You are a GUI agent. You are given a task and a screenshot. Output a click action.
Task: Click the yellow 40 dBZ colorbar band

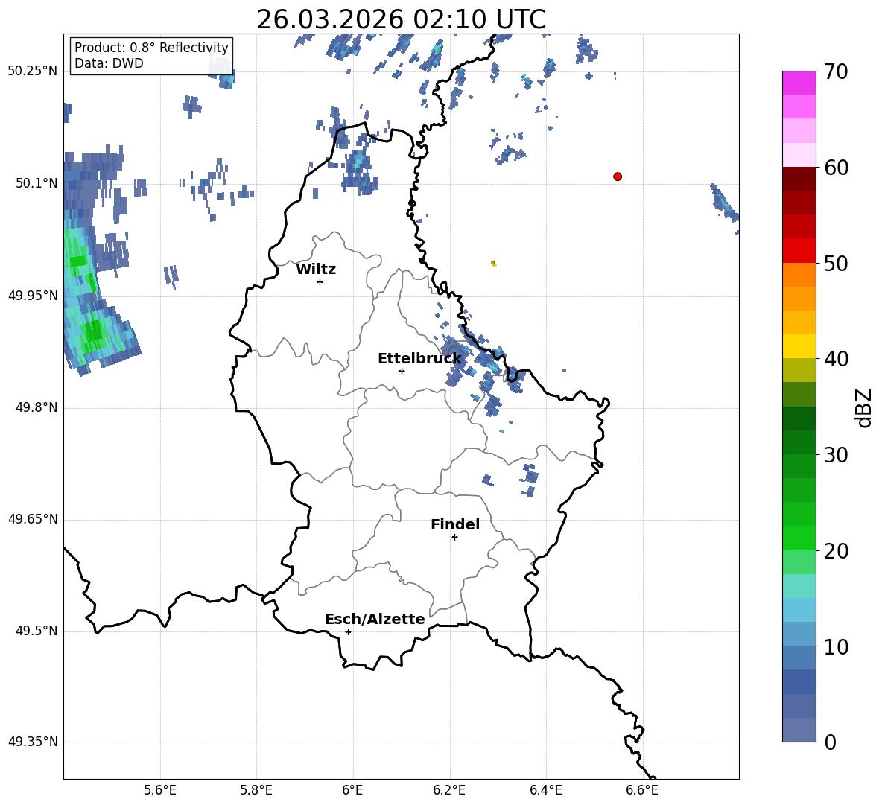click(799, 346)
